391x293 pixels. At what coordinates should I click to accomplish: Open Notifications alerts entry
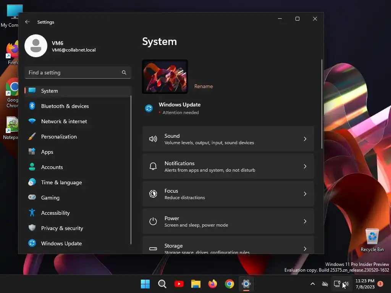pyautogui.click(x=228, y=166)
